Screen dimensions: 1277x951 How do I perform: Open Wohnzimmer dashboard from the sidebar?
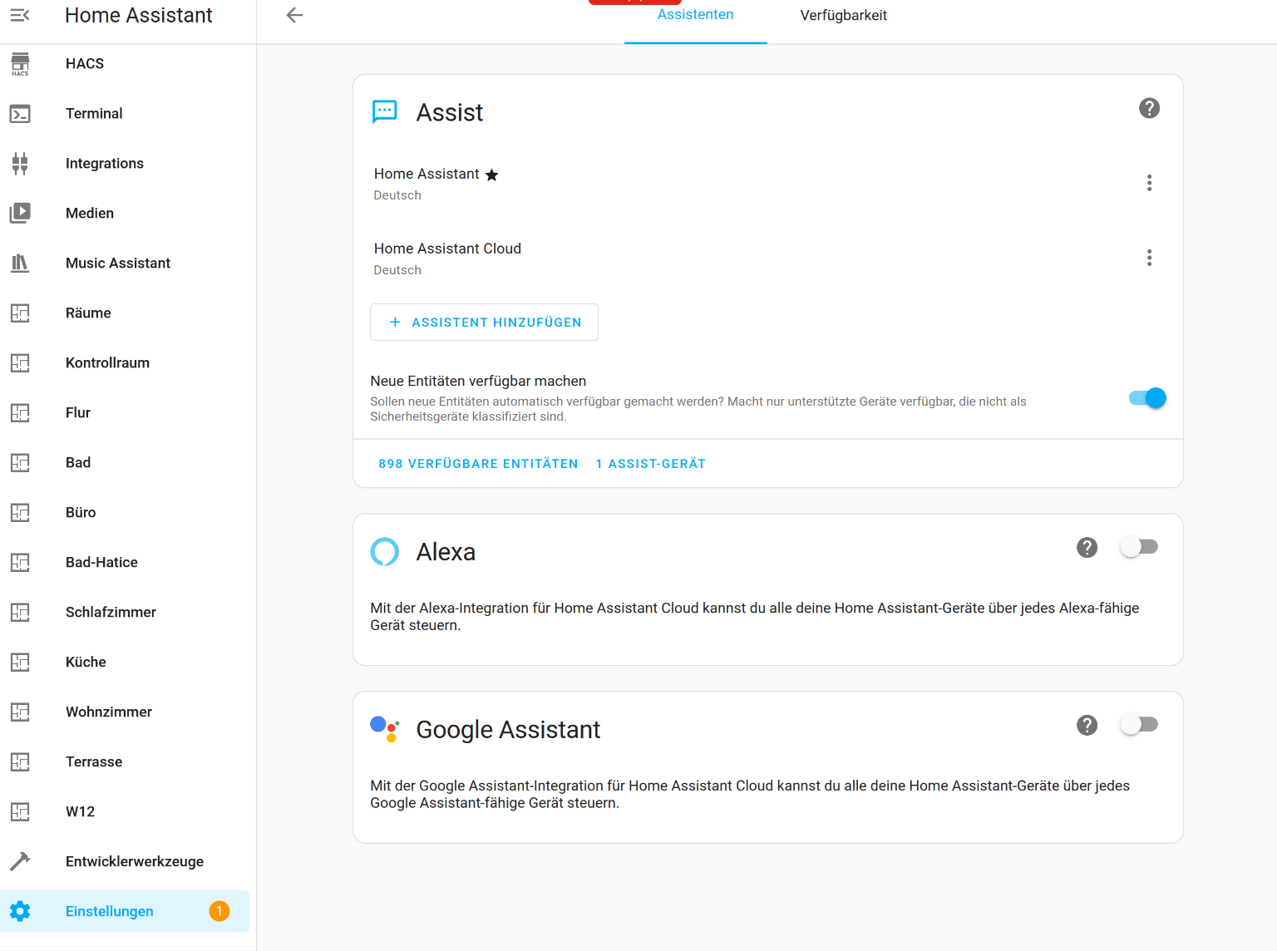(125, 712)
